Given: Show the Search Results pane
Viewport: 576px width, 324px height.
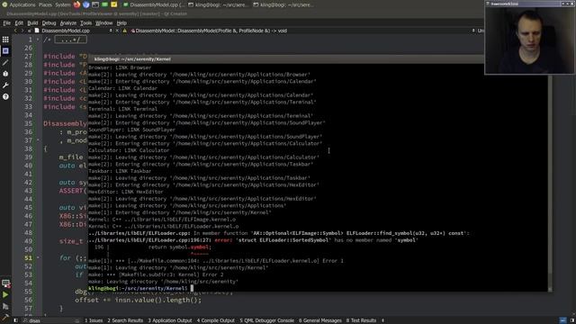Looking at the screenshot, I should click(x=125, y=320).
